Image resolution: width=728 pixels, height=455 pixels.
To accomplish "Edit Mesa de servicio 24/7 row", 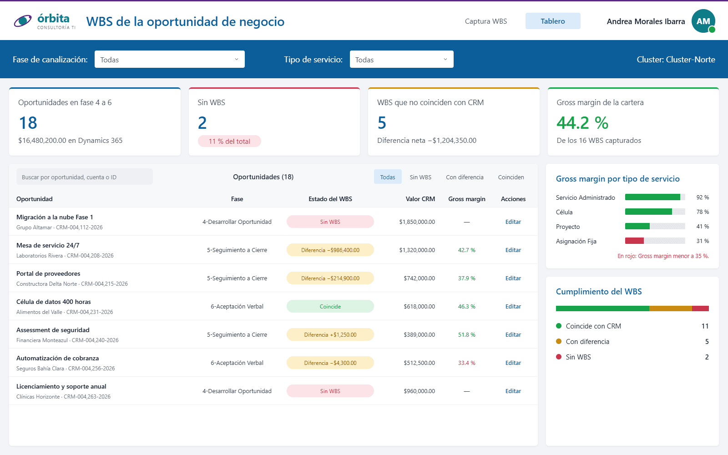I will pyautogui.click(x=513, y=250).
